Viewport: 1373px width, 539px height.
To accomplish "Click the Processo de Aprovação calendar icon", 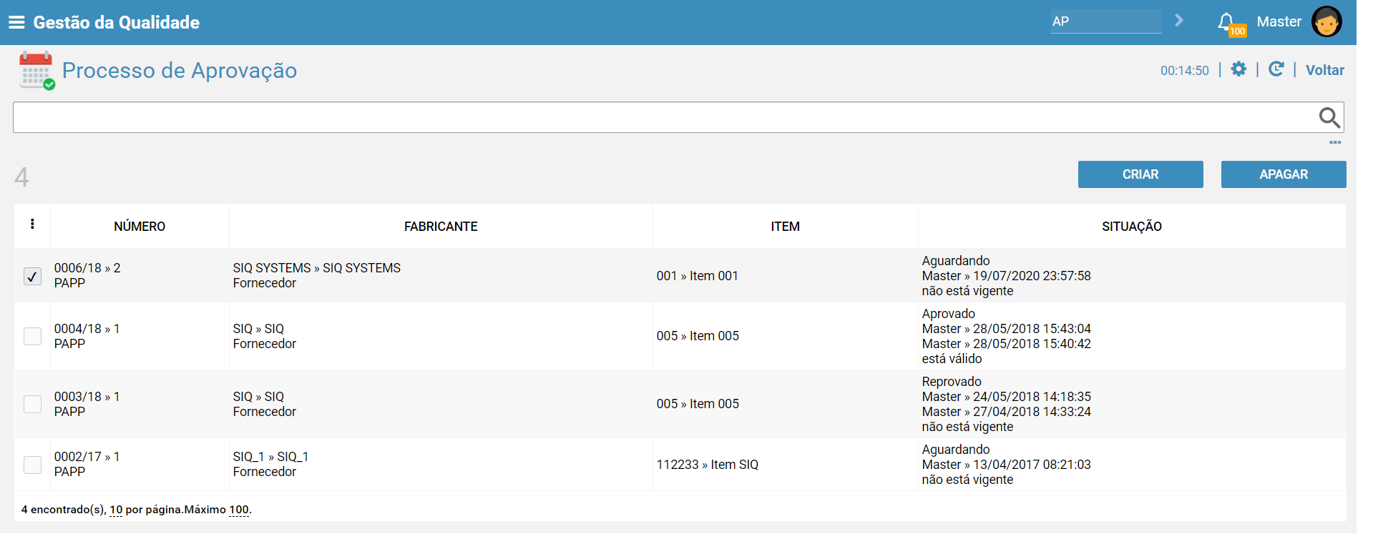I will click(36, 70).
